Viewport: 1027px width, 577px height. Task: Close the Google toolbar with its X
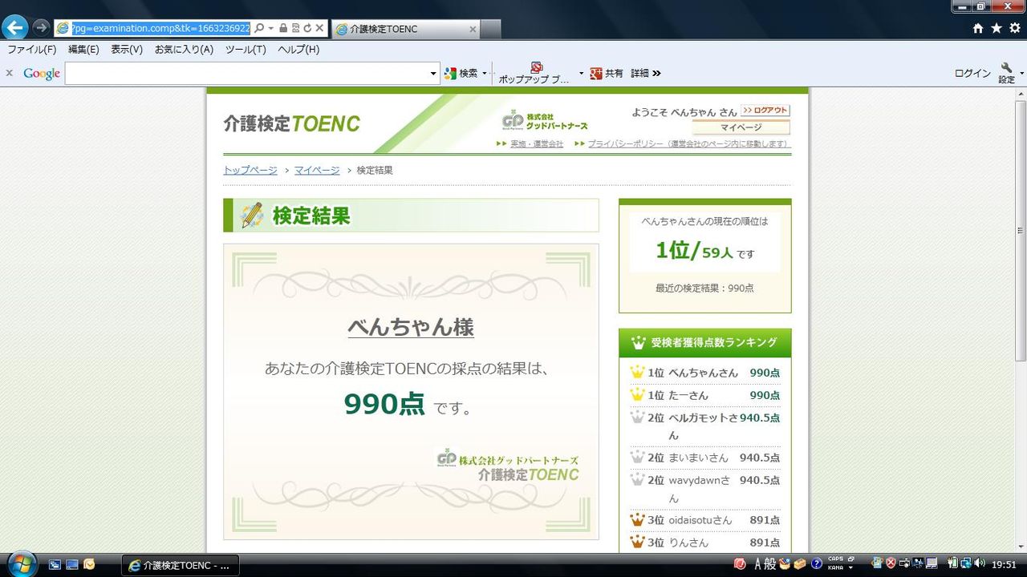(x=10, y=73)
